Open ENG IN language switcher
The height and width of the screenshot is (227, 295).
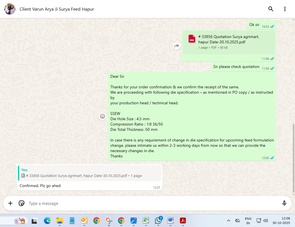(248, 221)
